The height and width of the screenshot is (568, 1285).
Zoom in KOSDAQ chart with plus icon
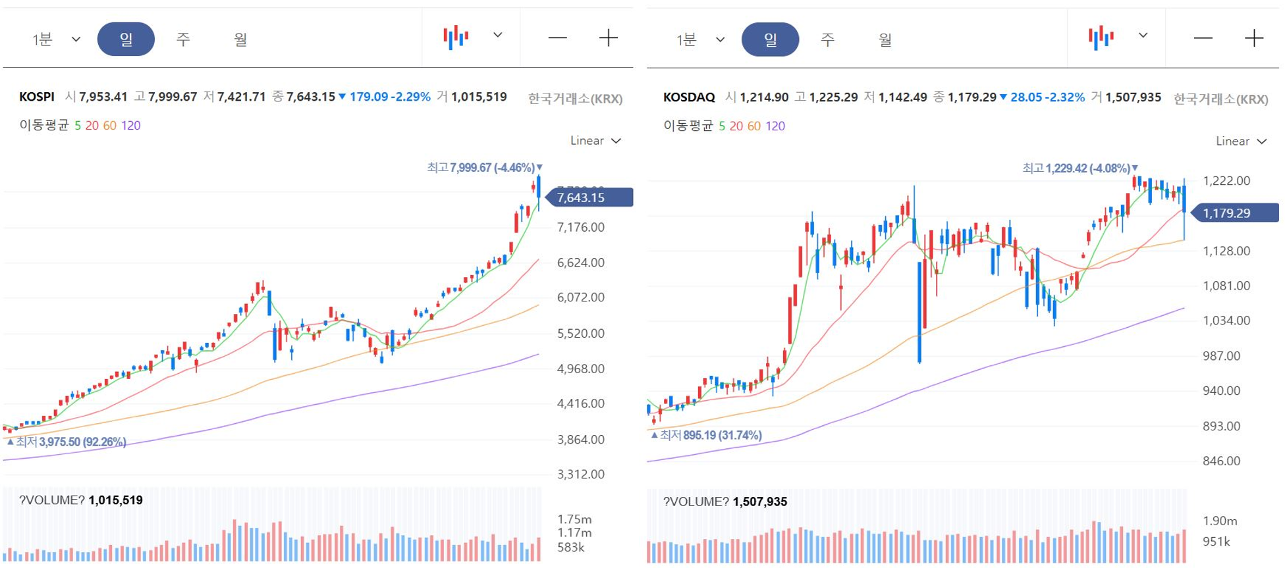pos(1254,38)
